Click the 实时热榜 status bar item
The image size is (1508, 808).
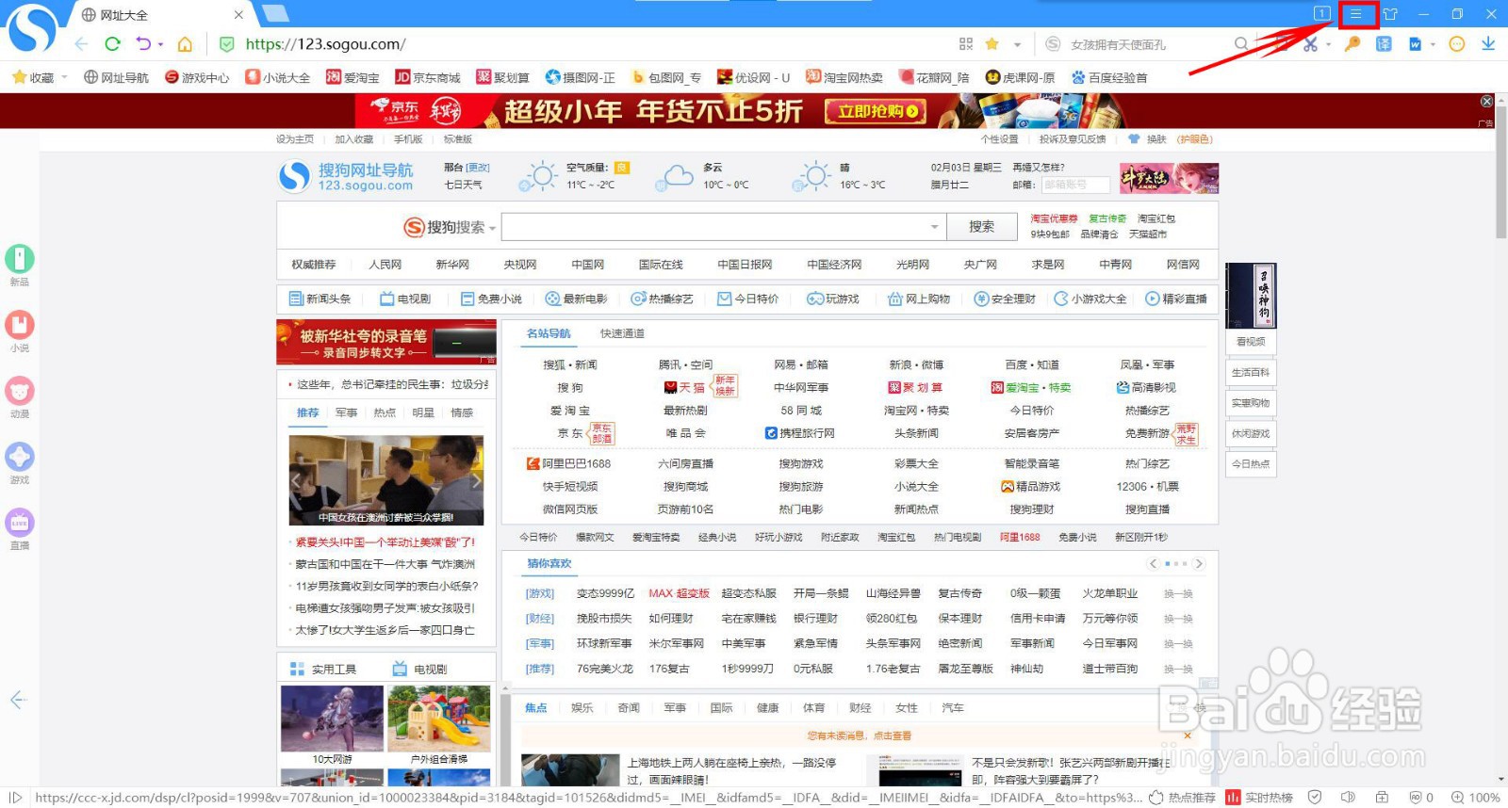(1260, 798)
